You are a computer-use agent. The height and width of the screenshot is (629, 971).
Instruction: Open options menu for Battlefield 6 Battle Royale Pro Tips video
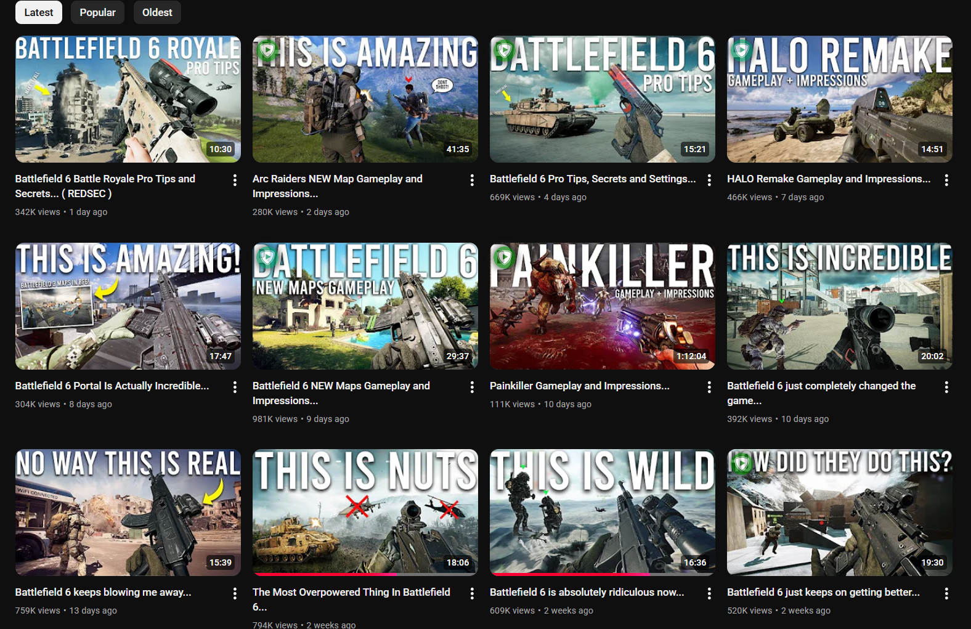235,180
